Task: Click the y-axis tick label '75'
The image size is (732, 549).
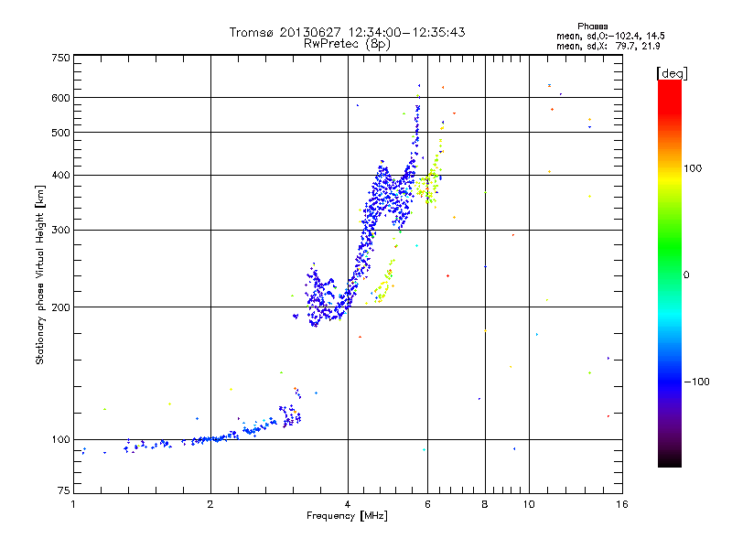Action: [x=64, y=490]
